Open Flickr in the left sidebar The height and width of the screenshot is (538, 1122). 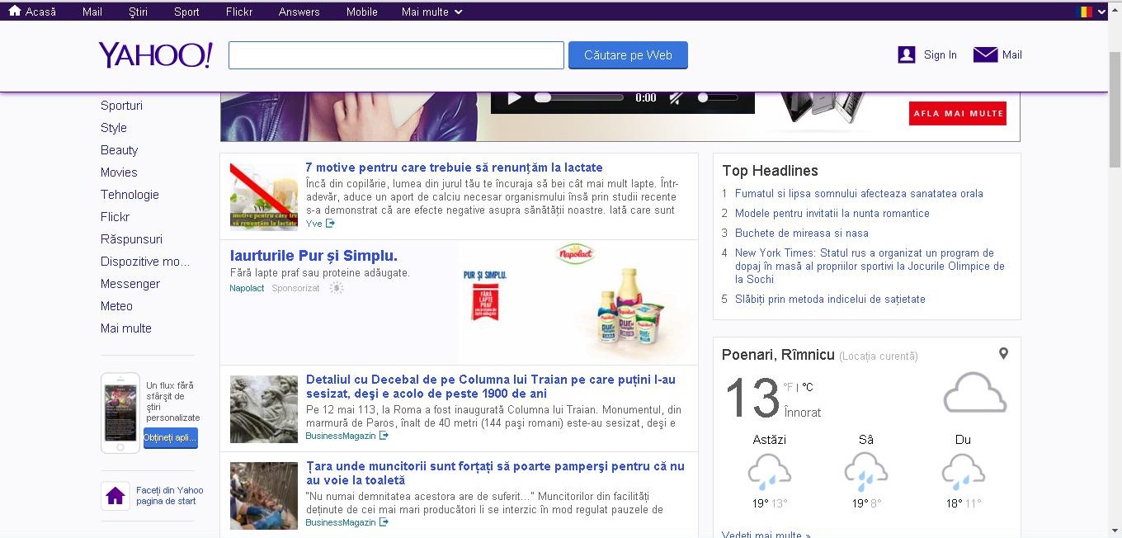click(x=115, y=217)
